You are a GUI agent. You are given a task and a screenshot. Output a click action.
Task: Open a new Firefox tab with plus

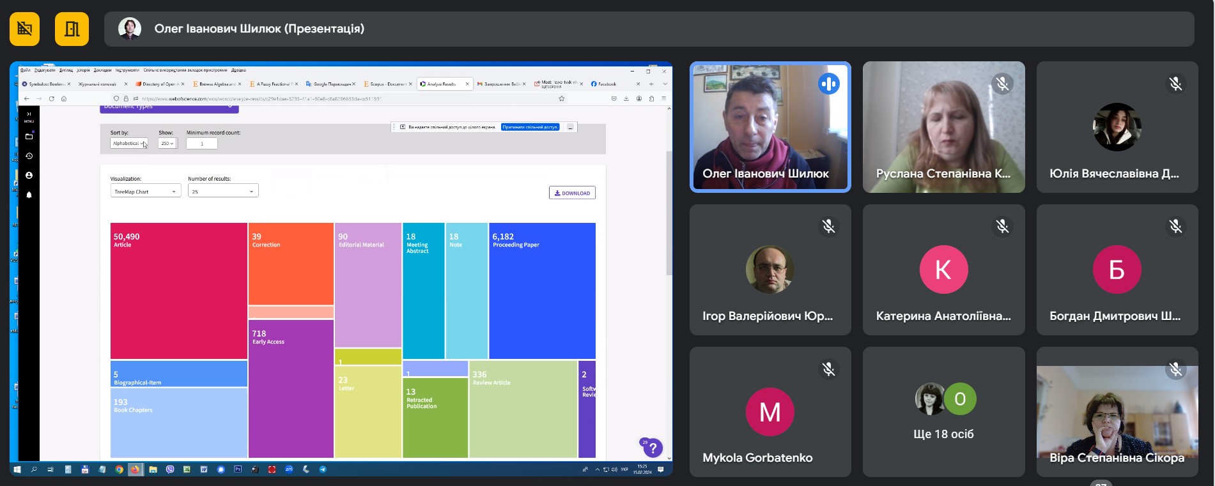pos(651,84)
